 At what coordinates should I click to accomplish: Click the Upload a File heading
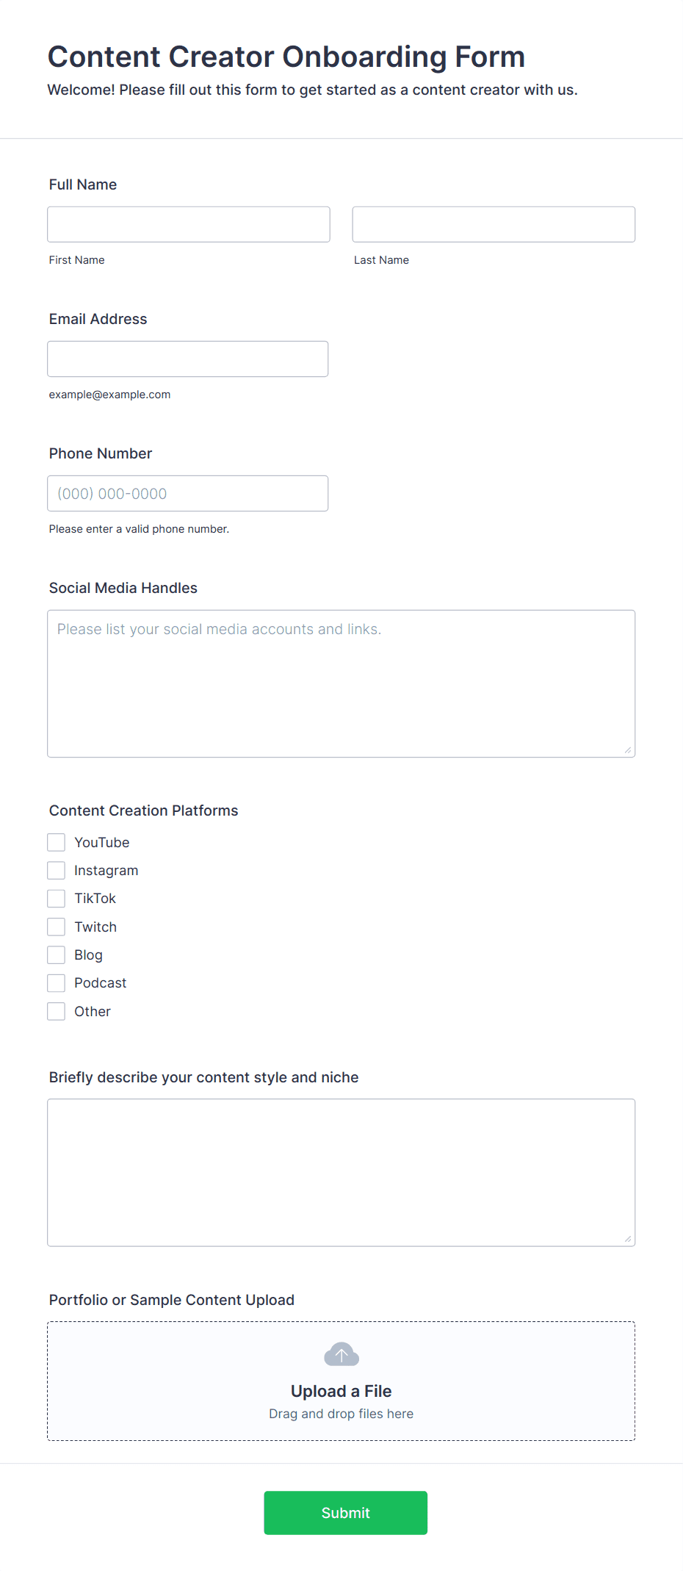click(x=341, y=1391)
